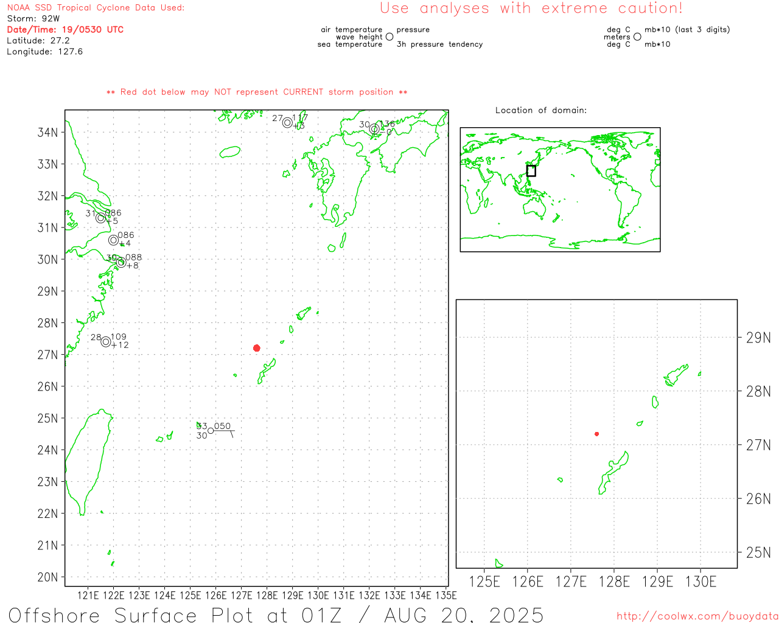Click the 27N label on main map axis
779x623 pixels.
tap(48, 355)
